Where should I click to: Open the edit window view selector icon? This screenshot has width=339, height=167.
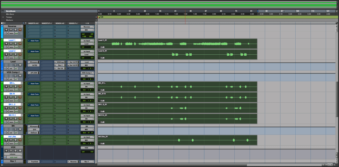(x=3, y=23)
